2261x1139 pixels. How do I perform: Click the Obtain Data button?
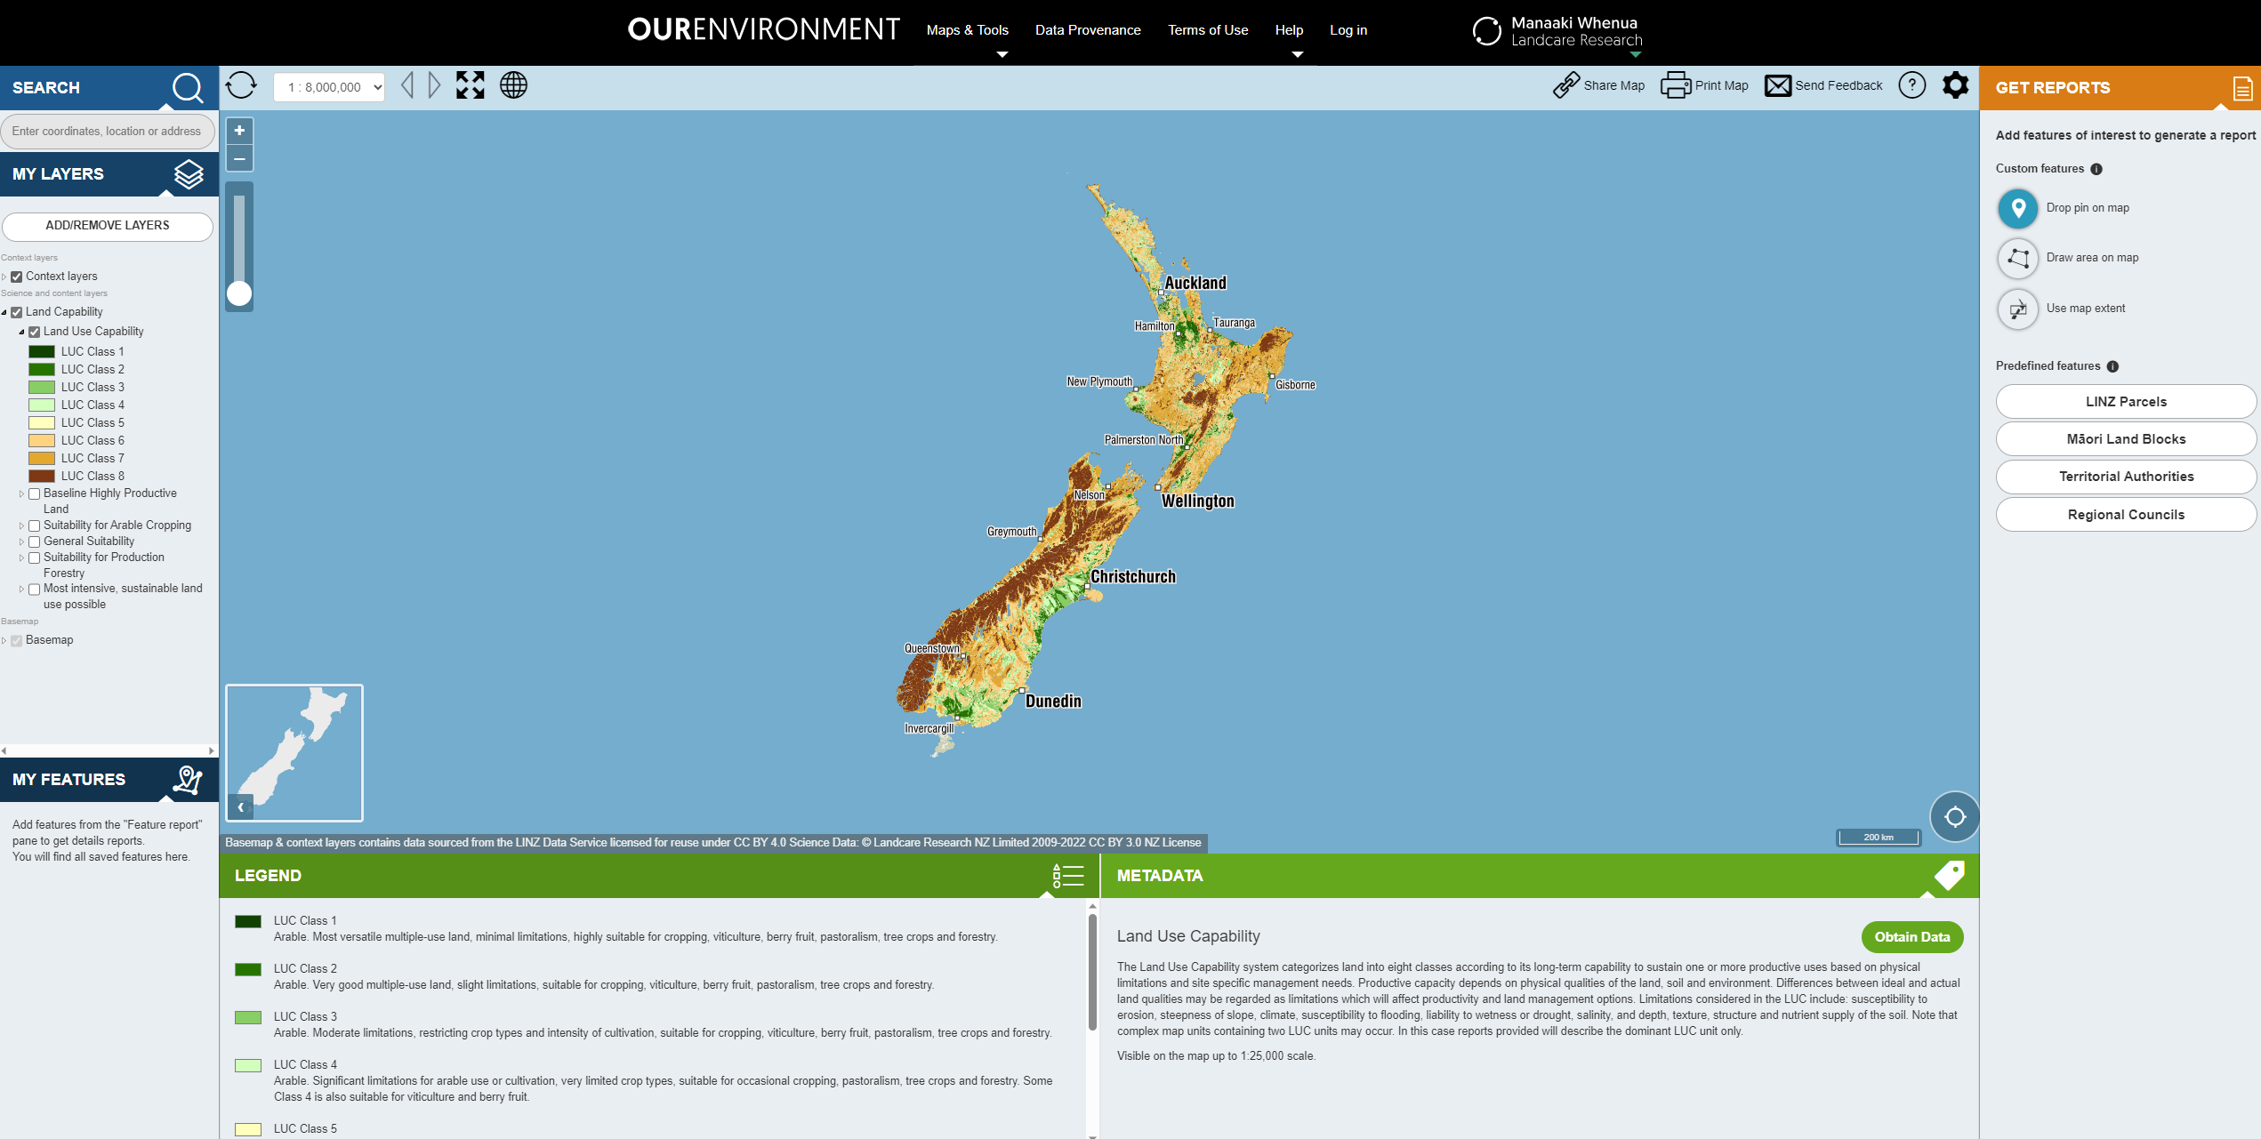pyautogui.click(x=1912, y=937)
